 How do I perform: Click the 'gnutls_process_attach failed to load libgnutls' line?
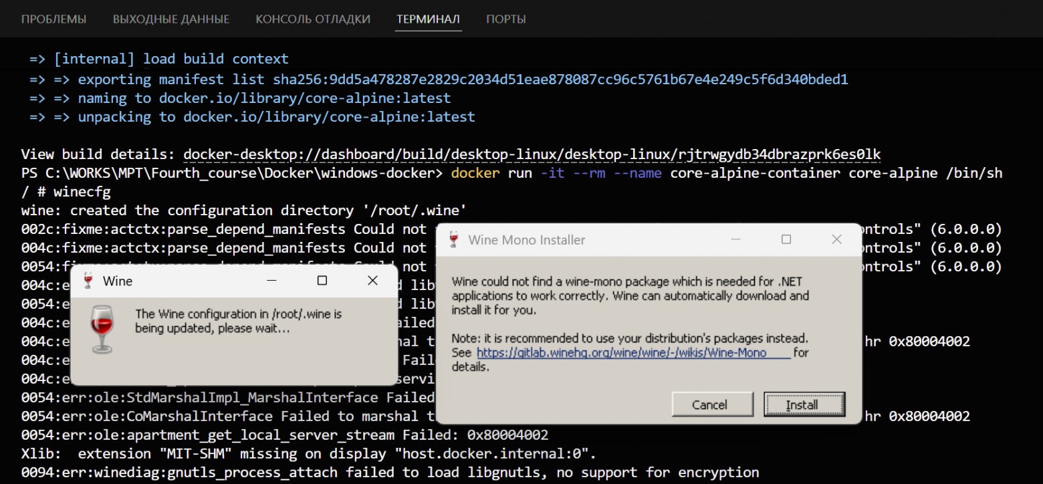tap(390, 473)
